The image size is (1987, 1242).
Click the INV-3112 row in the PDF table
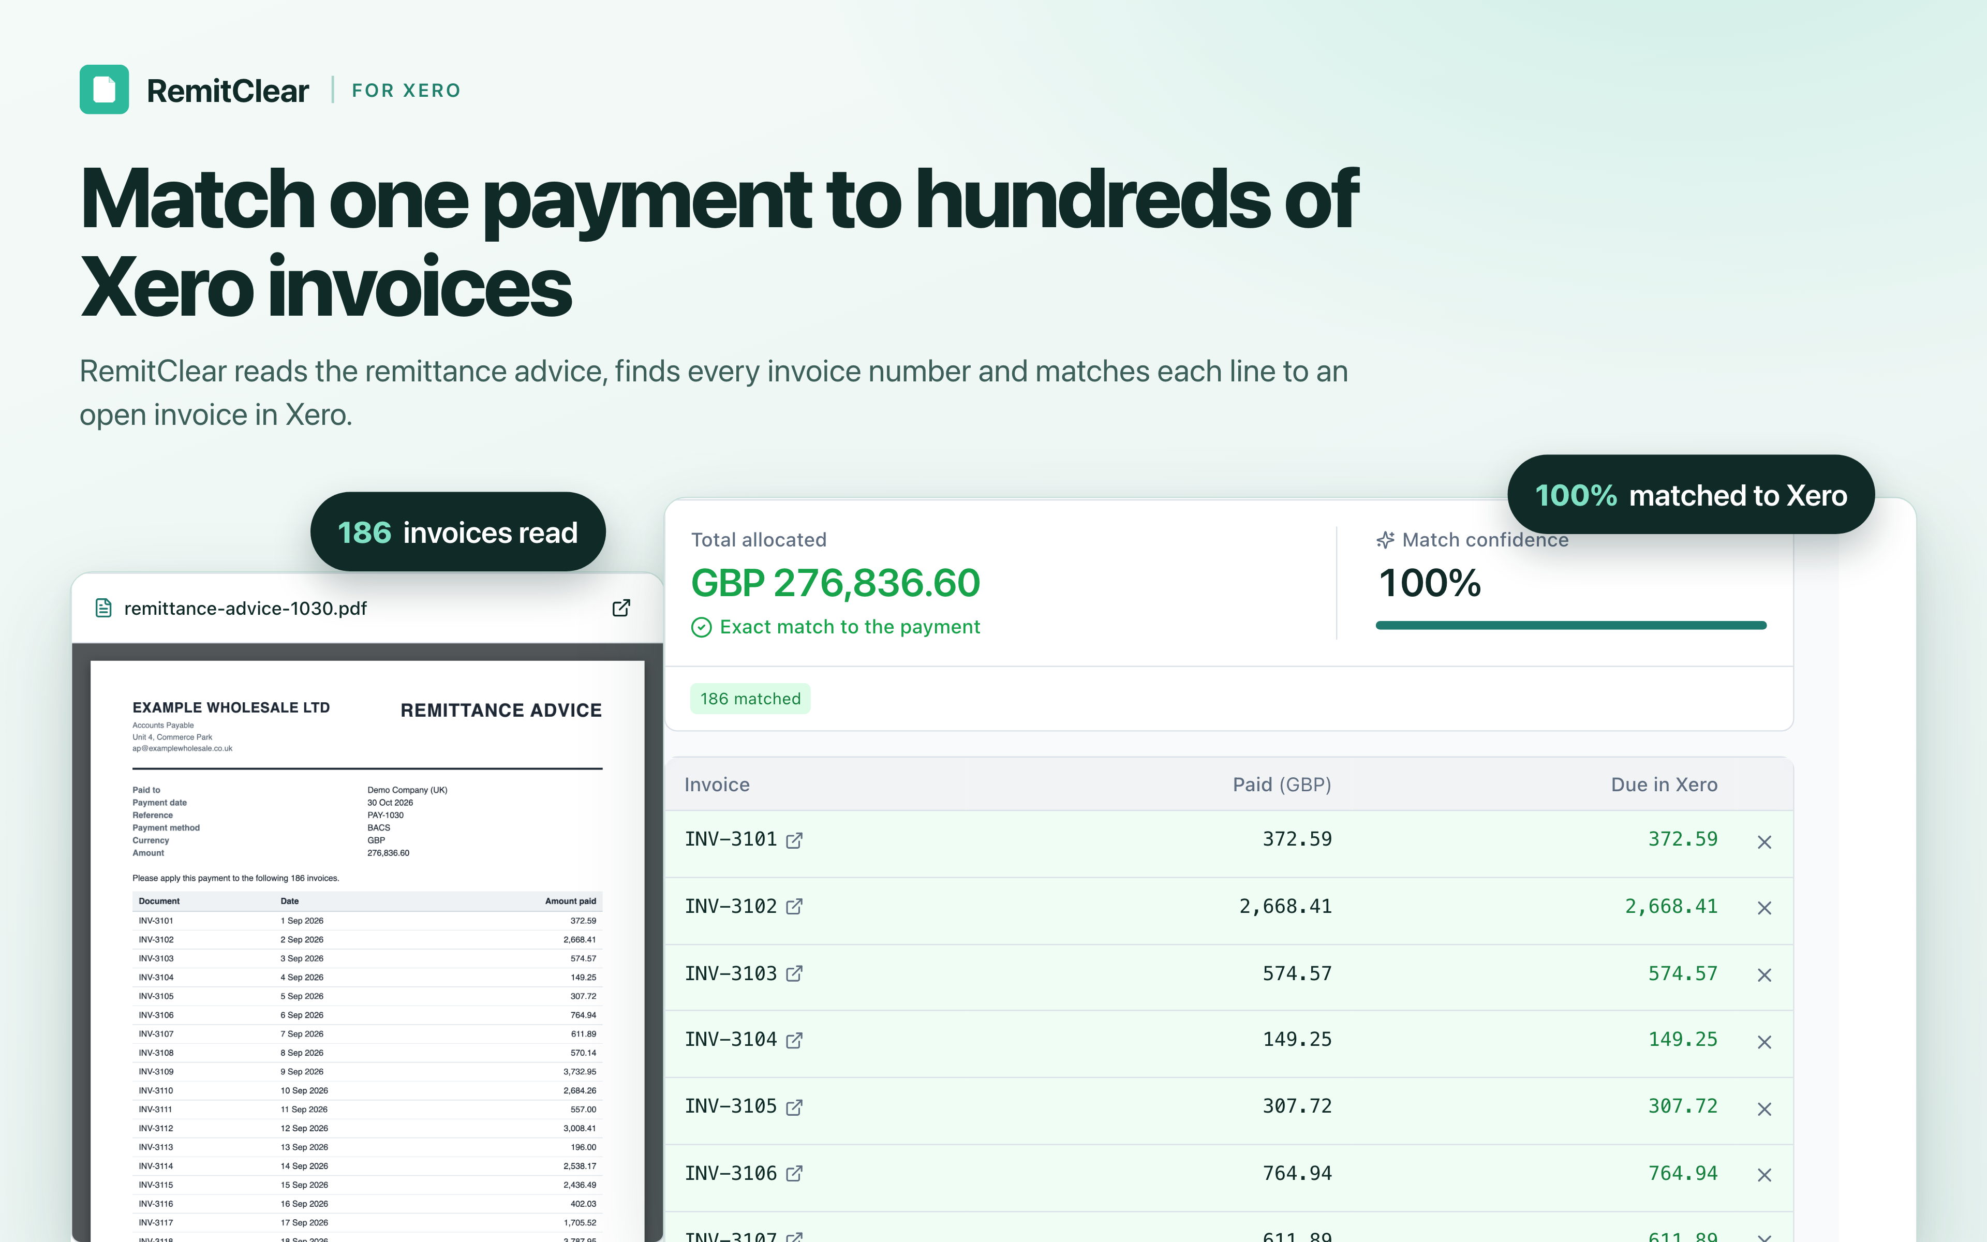click(367, 1129)
